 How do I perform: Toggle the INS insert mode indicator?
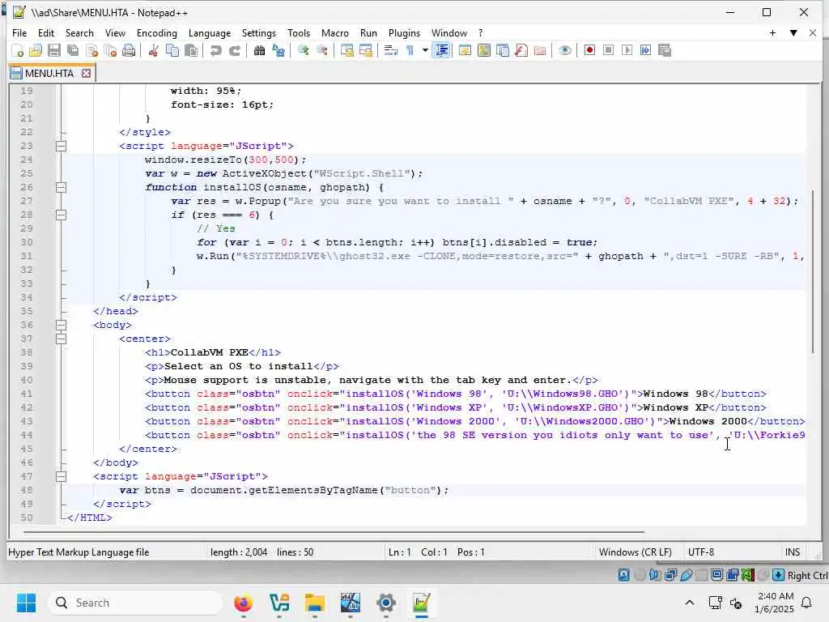click(793, 552)
